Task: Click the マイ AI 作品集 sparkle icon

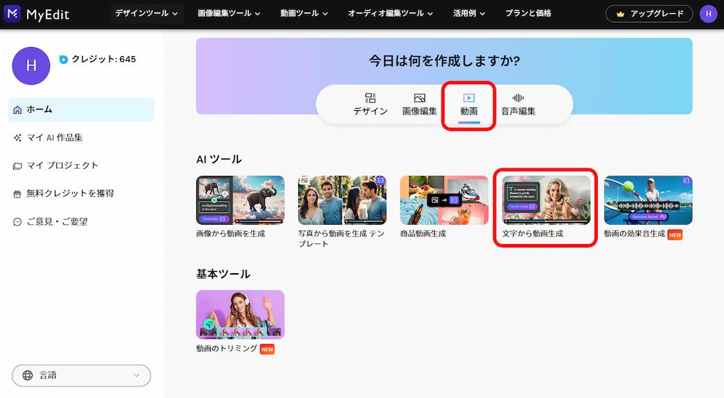Action: tap(17, 138)
